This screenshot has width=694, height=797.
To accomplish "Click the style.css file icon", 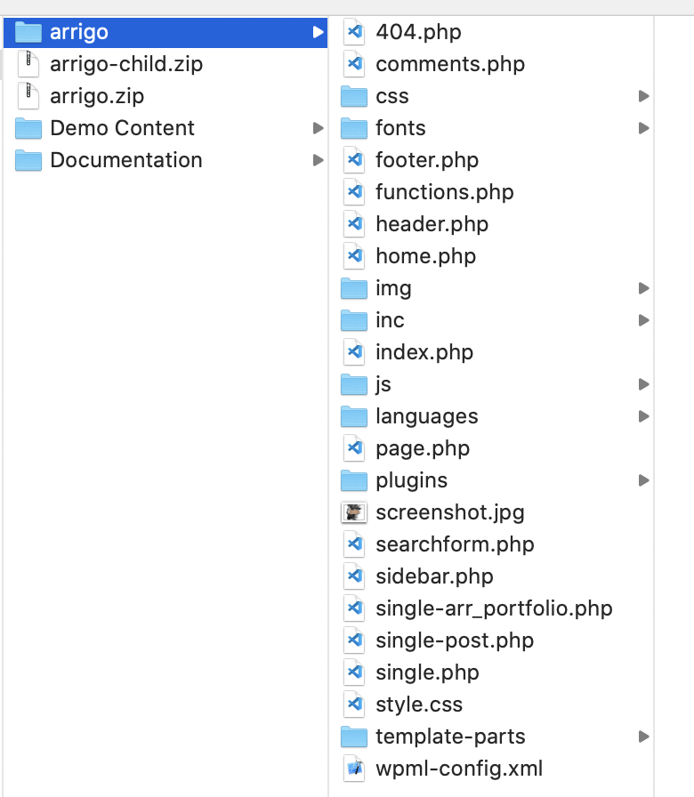I will 354,705.
